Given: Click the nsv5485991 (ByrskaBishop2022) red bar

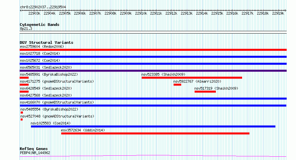Looking at the screenshot, I should click(24, 78).
